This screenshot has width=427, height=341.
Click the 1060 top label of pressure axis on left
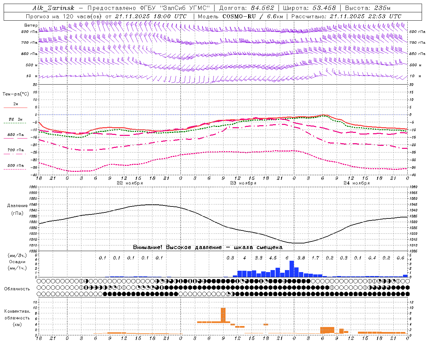coord(33,187)
